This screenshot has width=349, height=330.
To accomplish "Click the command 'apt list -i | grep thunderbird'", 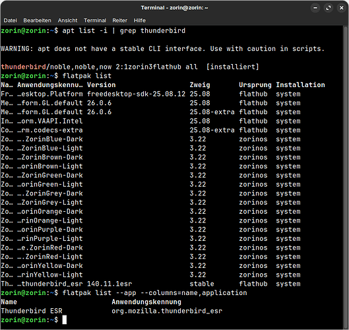I will click(x=124, y=30).
